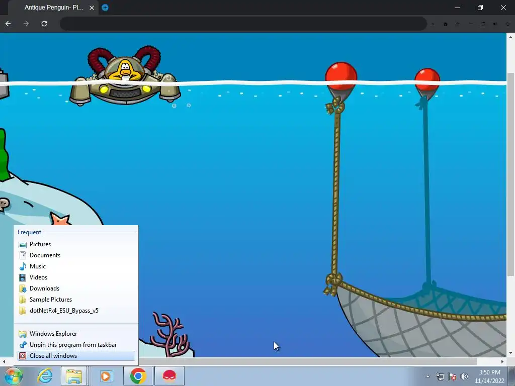
Task: Click the Windows Start orb
Action: (x=14, y=376)
